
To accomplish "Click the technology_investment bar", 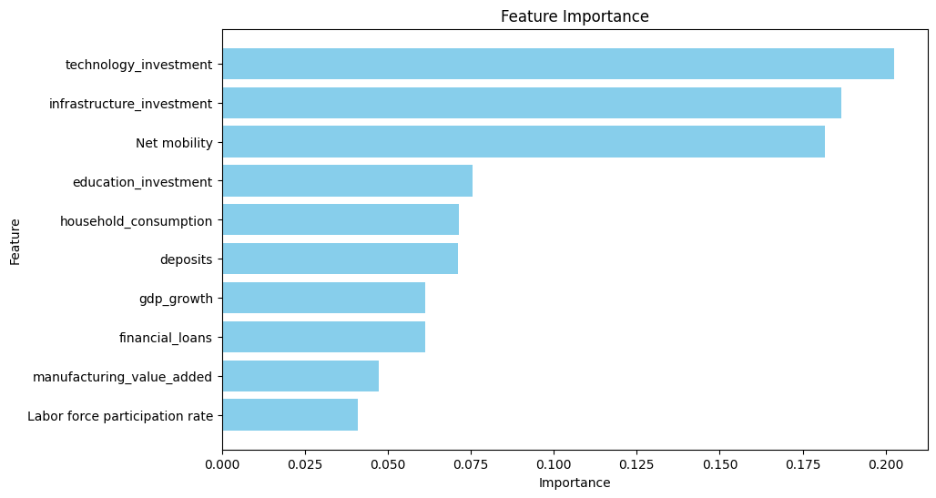I will [x=557, y=64].
